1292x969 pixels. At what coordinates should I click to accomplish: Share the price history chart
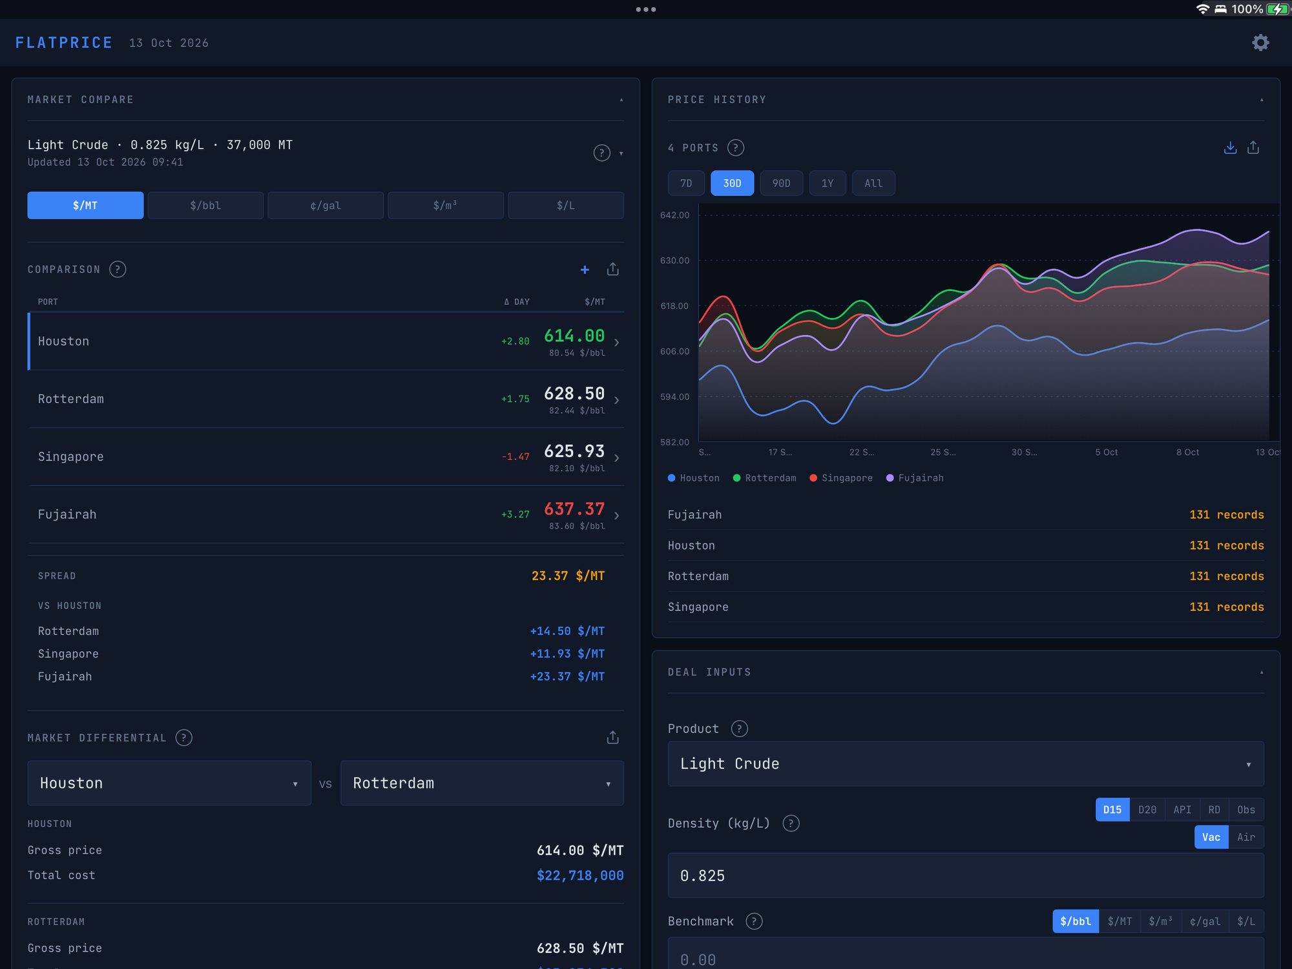tap(1253, 147)
